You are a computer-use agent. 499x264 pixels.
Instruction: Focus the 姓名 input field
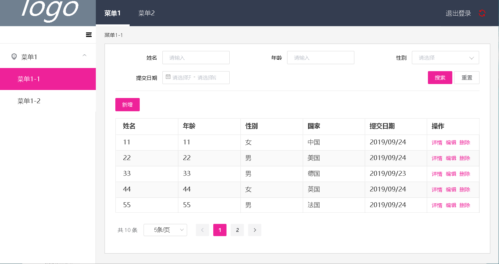tap(196, 58)
